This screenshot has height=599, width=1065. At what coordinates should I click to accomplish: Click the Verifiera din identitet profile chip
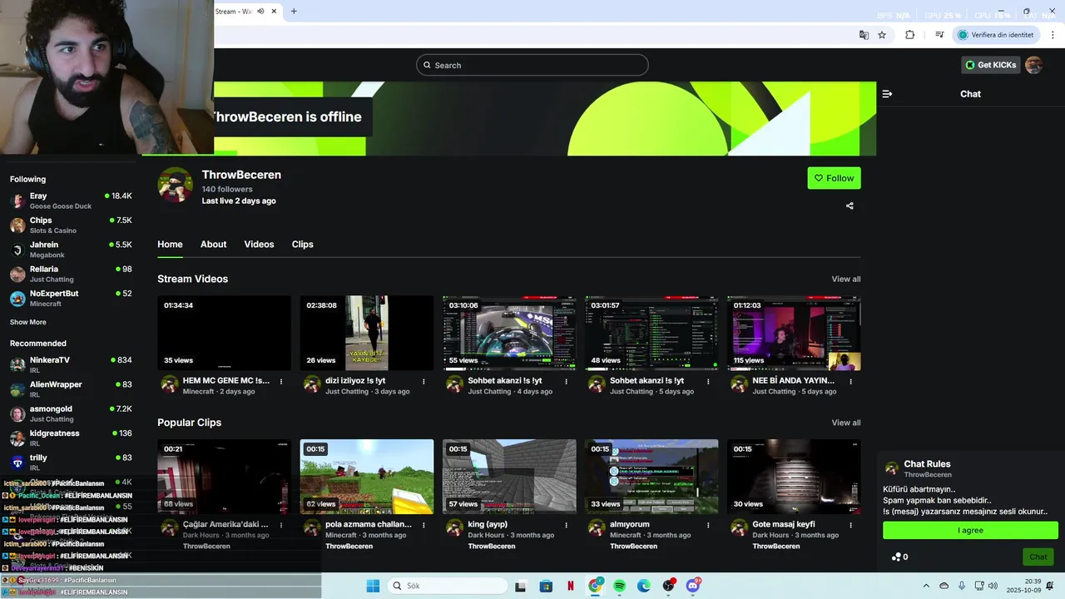tap(996, 35)
